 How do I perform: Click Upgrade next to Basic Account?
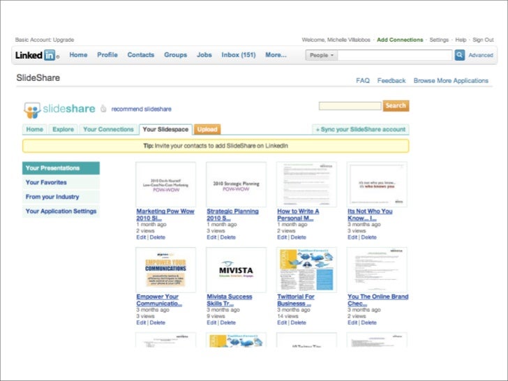pos(63,40)
